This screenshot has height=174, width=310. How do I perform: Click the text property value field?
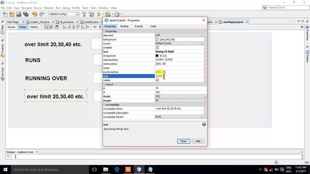click(179, 76)
